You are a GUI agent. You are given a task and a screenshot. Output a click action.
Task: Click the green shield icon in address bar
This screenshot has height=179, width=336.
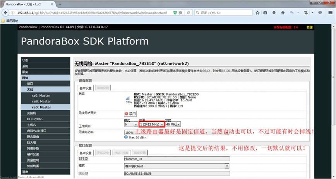[175, 13]
